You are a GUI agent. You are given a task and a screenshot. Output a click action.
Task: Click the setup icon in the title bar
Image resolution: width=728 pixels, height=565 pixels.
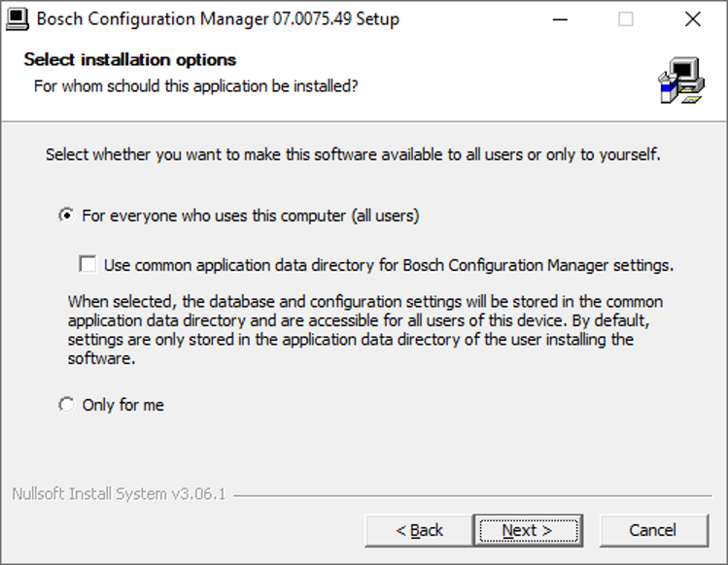(x=17, y=19)
